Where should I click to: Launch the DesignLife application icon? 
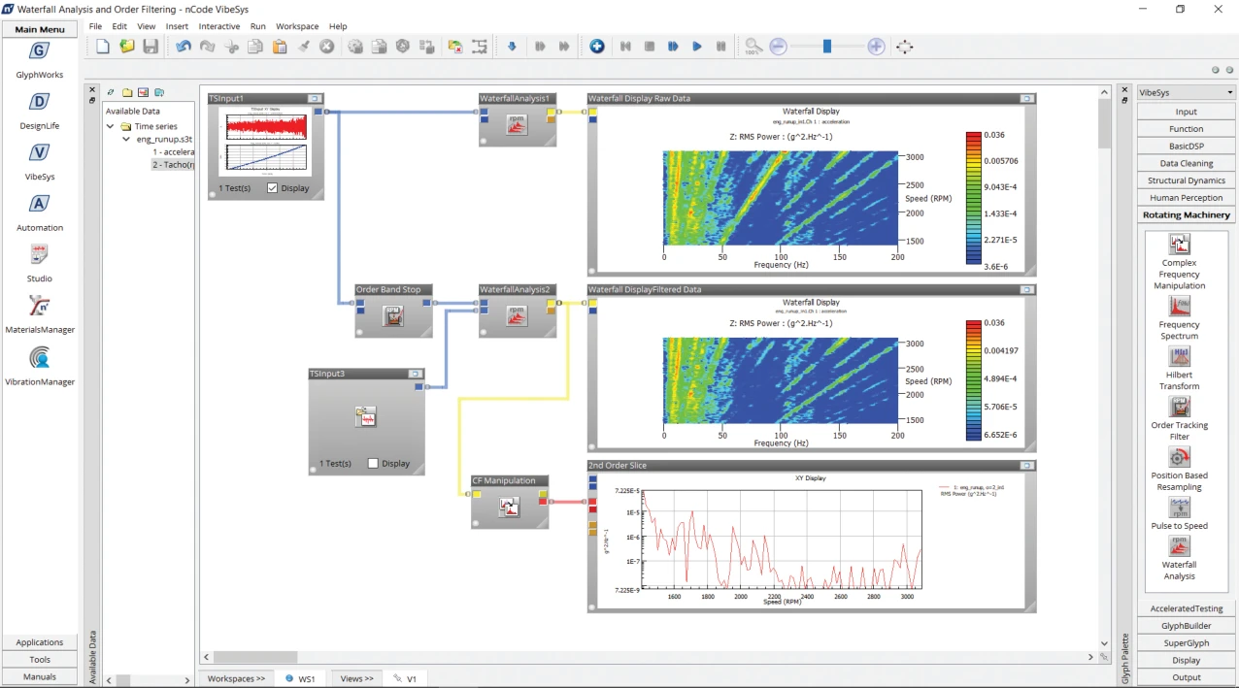pos(40,102)
